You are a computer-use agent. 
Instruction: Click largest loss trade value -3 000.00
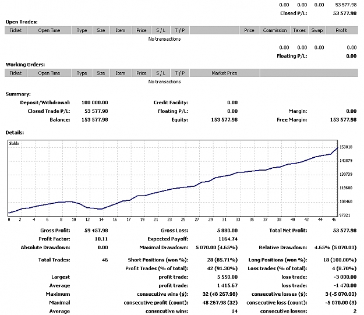point(345,277)
